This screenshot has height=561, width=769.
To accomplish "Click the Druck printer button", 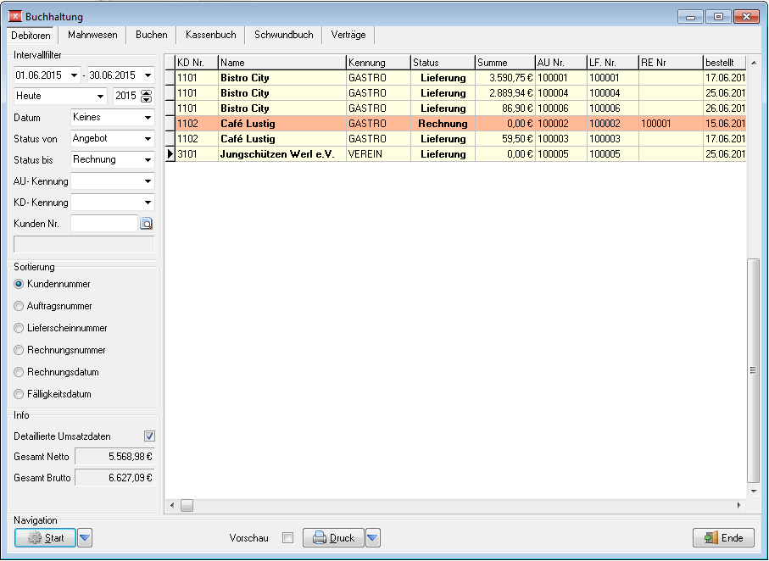I will click(x=333, y=538).
